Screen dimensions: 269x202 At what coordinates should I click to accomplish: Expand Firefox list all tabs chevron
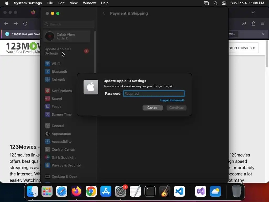[x=253, y=12]
